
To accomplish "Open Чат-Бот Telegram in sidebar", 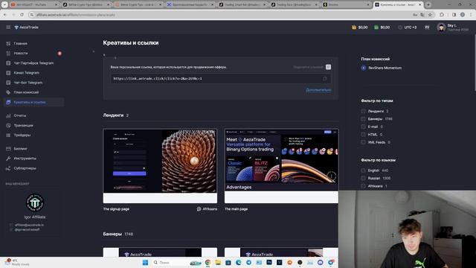I will [28, 83].
